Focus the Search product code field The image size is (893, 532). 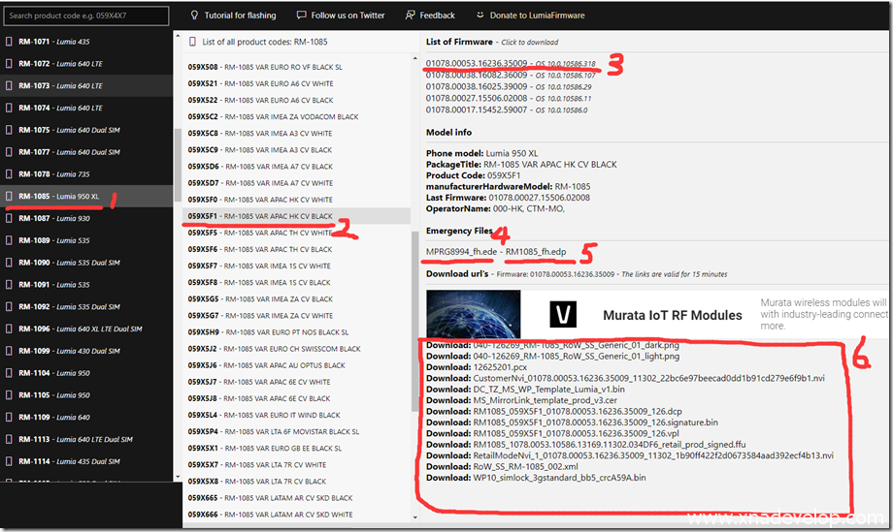click(x=85, y=16)
